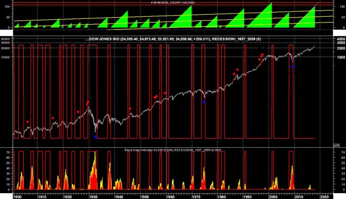
Task: Click the blue marker at the 1932 low
Action: (x=95, y=137)
